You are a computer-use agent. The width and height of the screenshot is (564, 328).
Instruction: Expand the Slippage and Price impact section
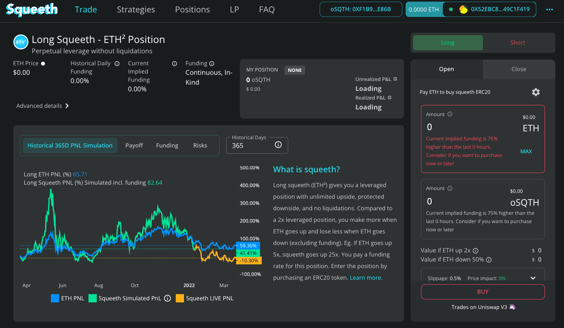tap(533, 278)
